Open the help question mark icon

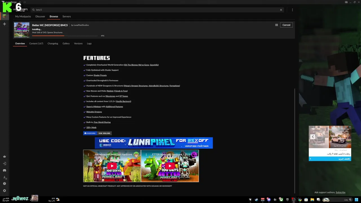pyautogui.click(x=4, y=184)
